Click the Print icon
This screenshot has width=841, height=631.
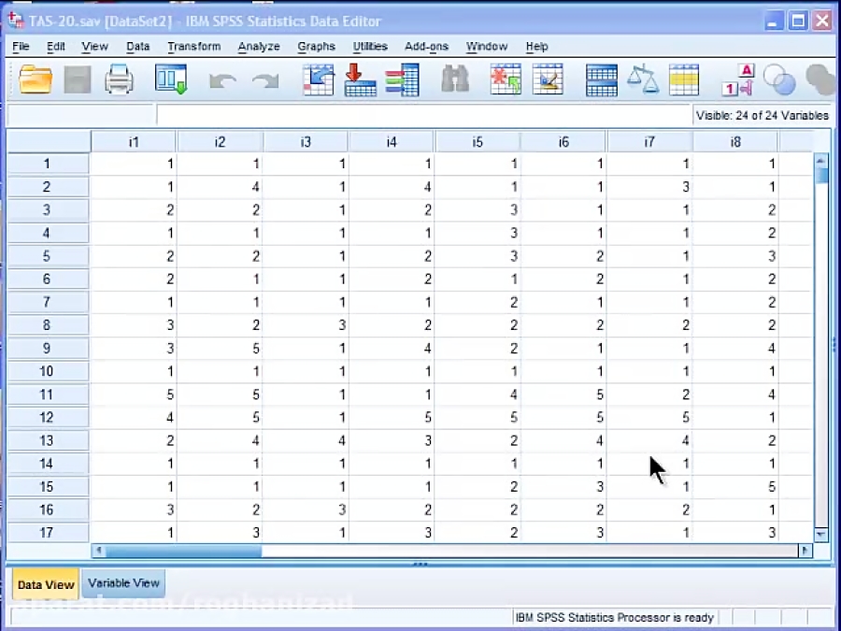(x=119, y=79)
